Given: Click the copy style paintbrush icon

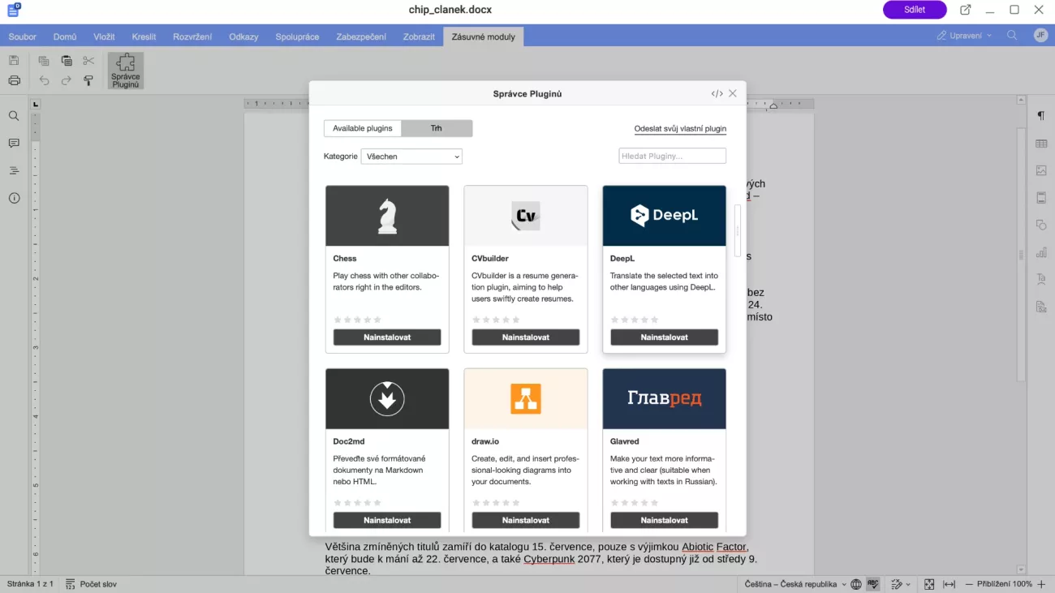Looking at the screenshot, I should (x=88, y=80).
